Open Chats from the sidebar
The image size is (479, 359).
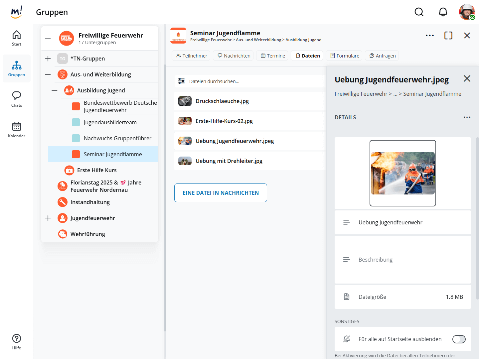[x=17, y=99]
